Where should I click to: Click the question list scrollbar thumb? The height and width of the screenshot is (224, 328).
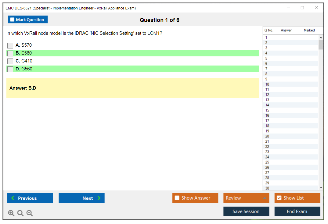click(x=321, y=45)
